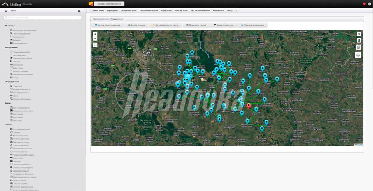The height and width of the screenshot is (191, 373).
Task: Open the map layers selector
Action: point(358,55)
